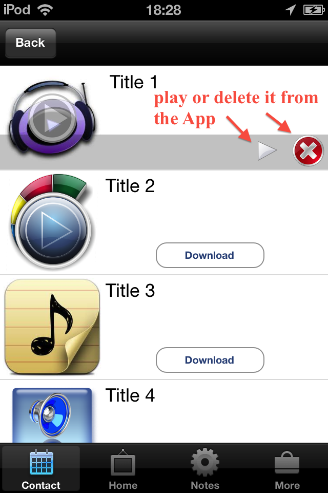Select the Title 4 label

click(130, 395)
